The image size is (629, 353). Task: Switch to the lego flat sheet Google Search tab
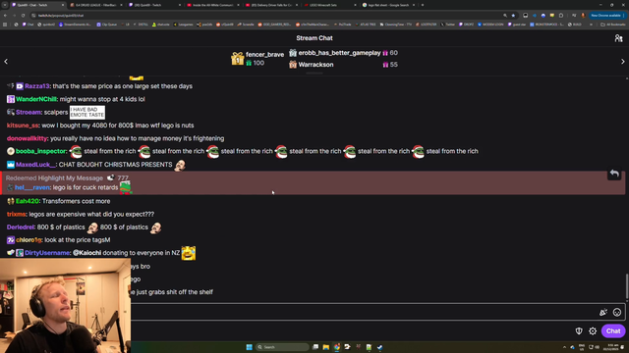coord(388,5)
